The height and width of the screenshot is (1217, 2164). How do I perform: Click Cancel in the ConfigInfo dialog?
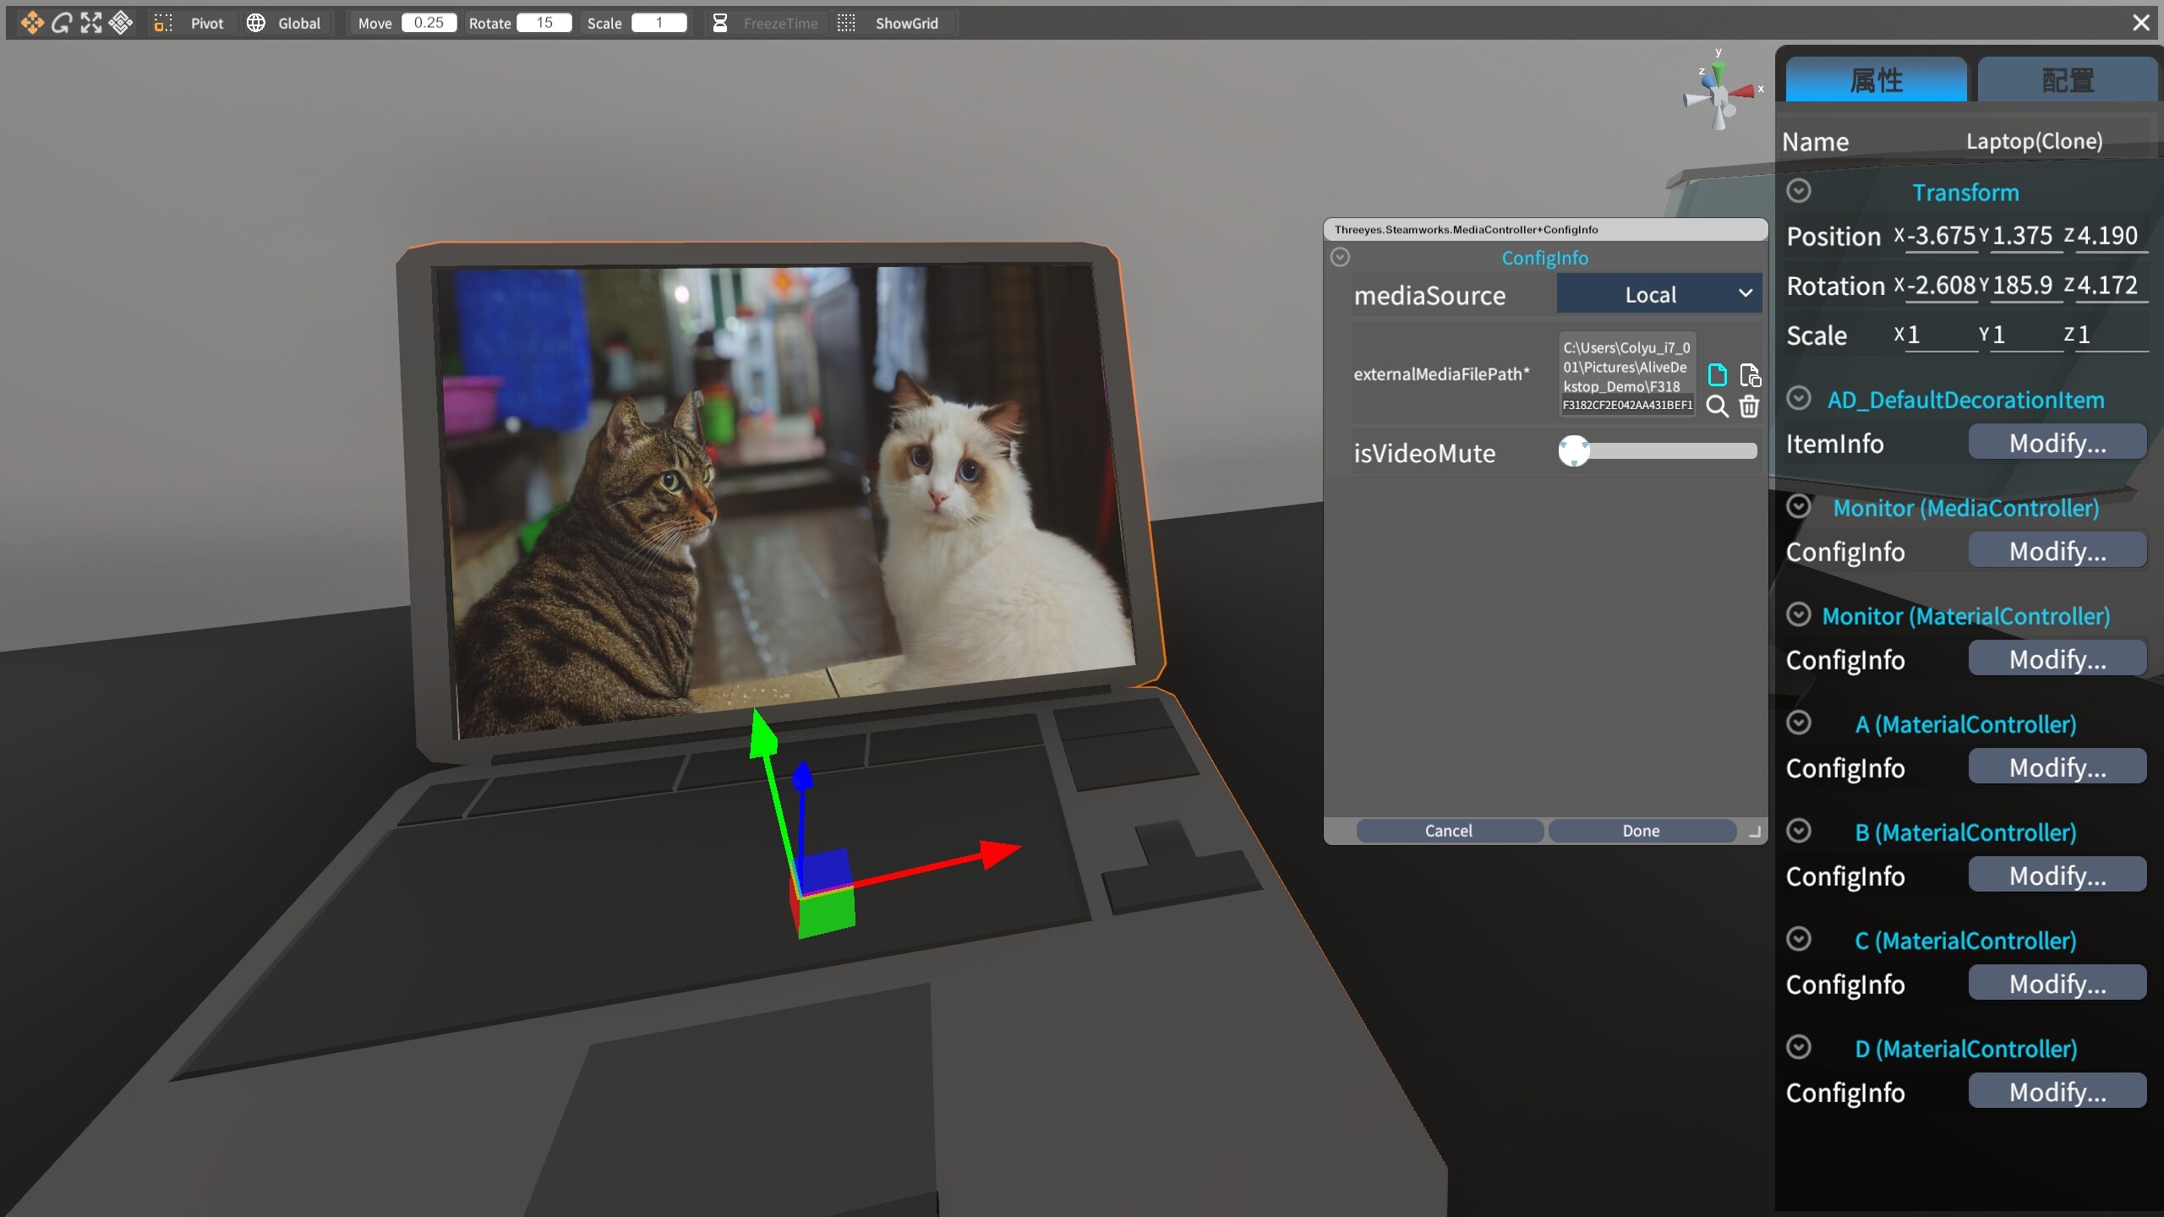pos(1448,831)
